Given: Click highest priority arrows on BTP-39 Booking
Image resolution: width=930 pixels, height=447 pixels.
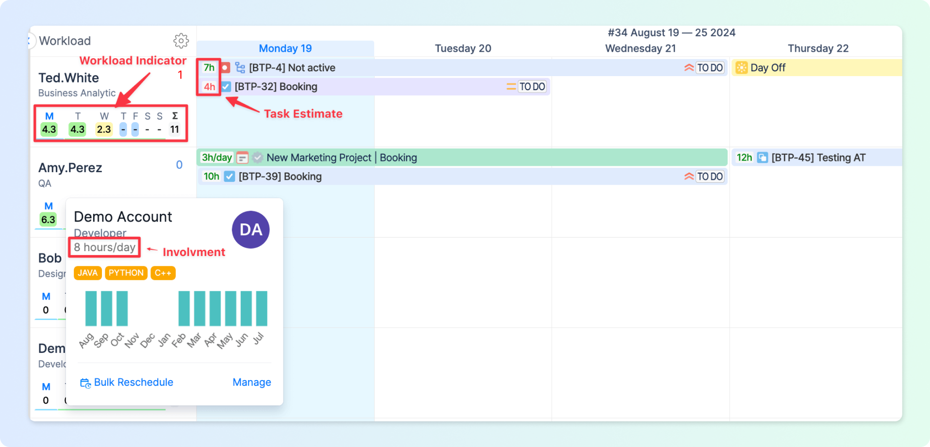Looking at the screenshot, I should point(689,176).
